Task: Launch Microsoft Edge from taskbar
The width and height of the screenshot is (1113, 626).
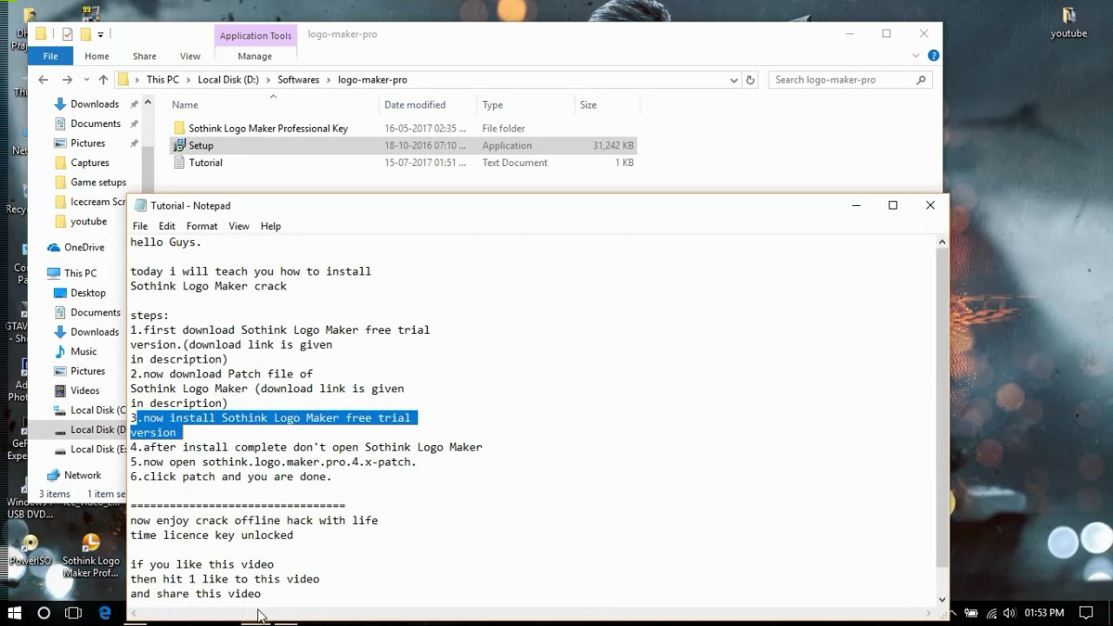Action: pos(105,613)
